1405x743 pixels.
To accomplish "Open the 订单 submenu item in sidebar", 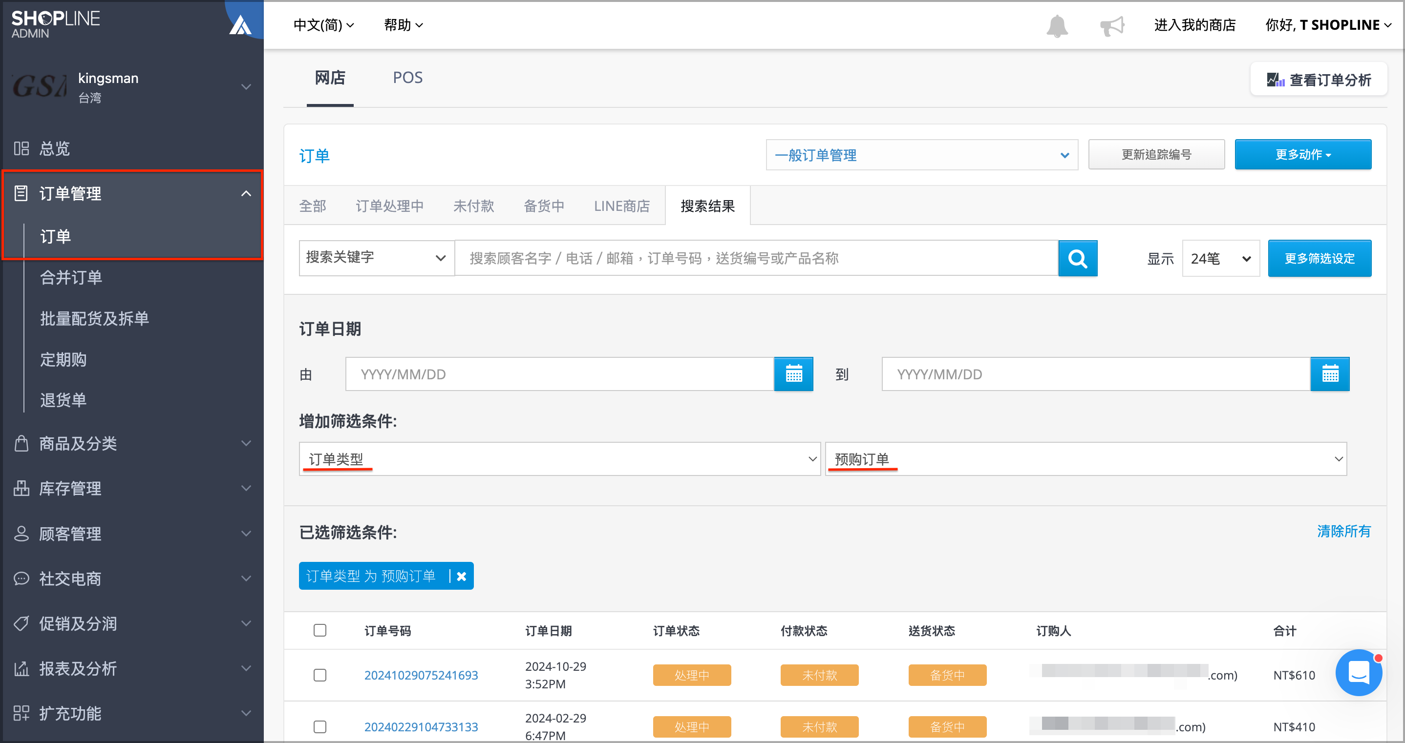I will click(x=56, y=236).
